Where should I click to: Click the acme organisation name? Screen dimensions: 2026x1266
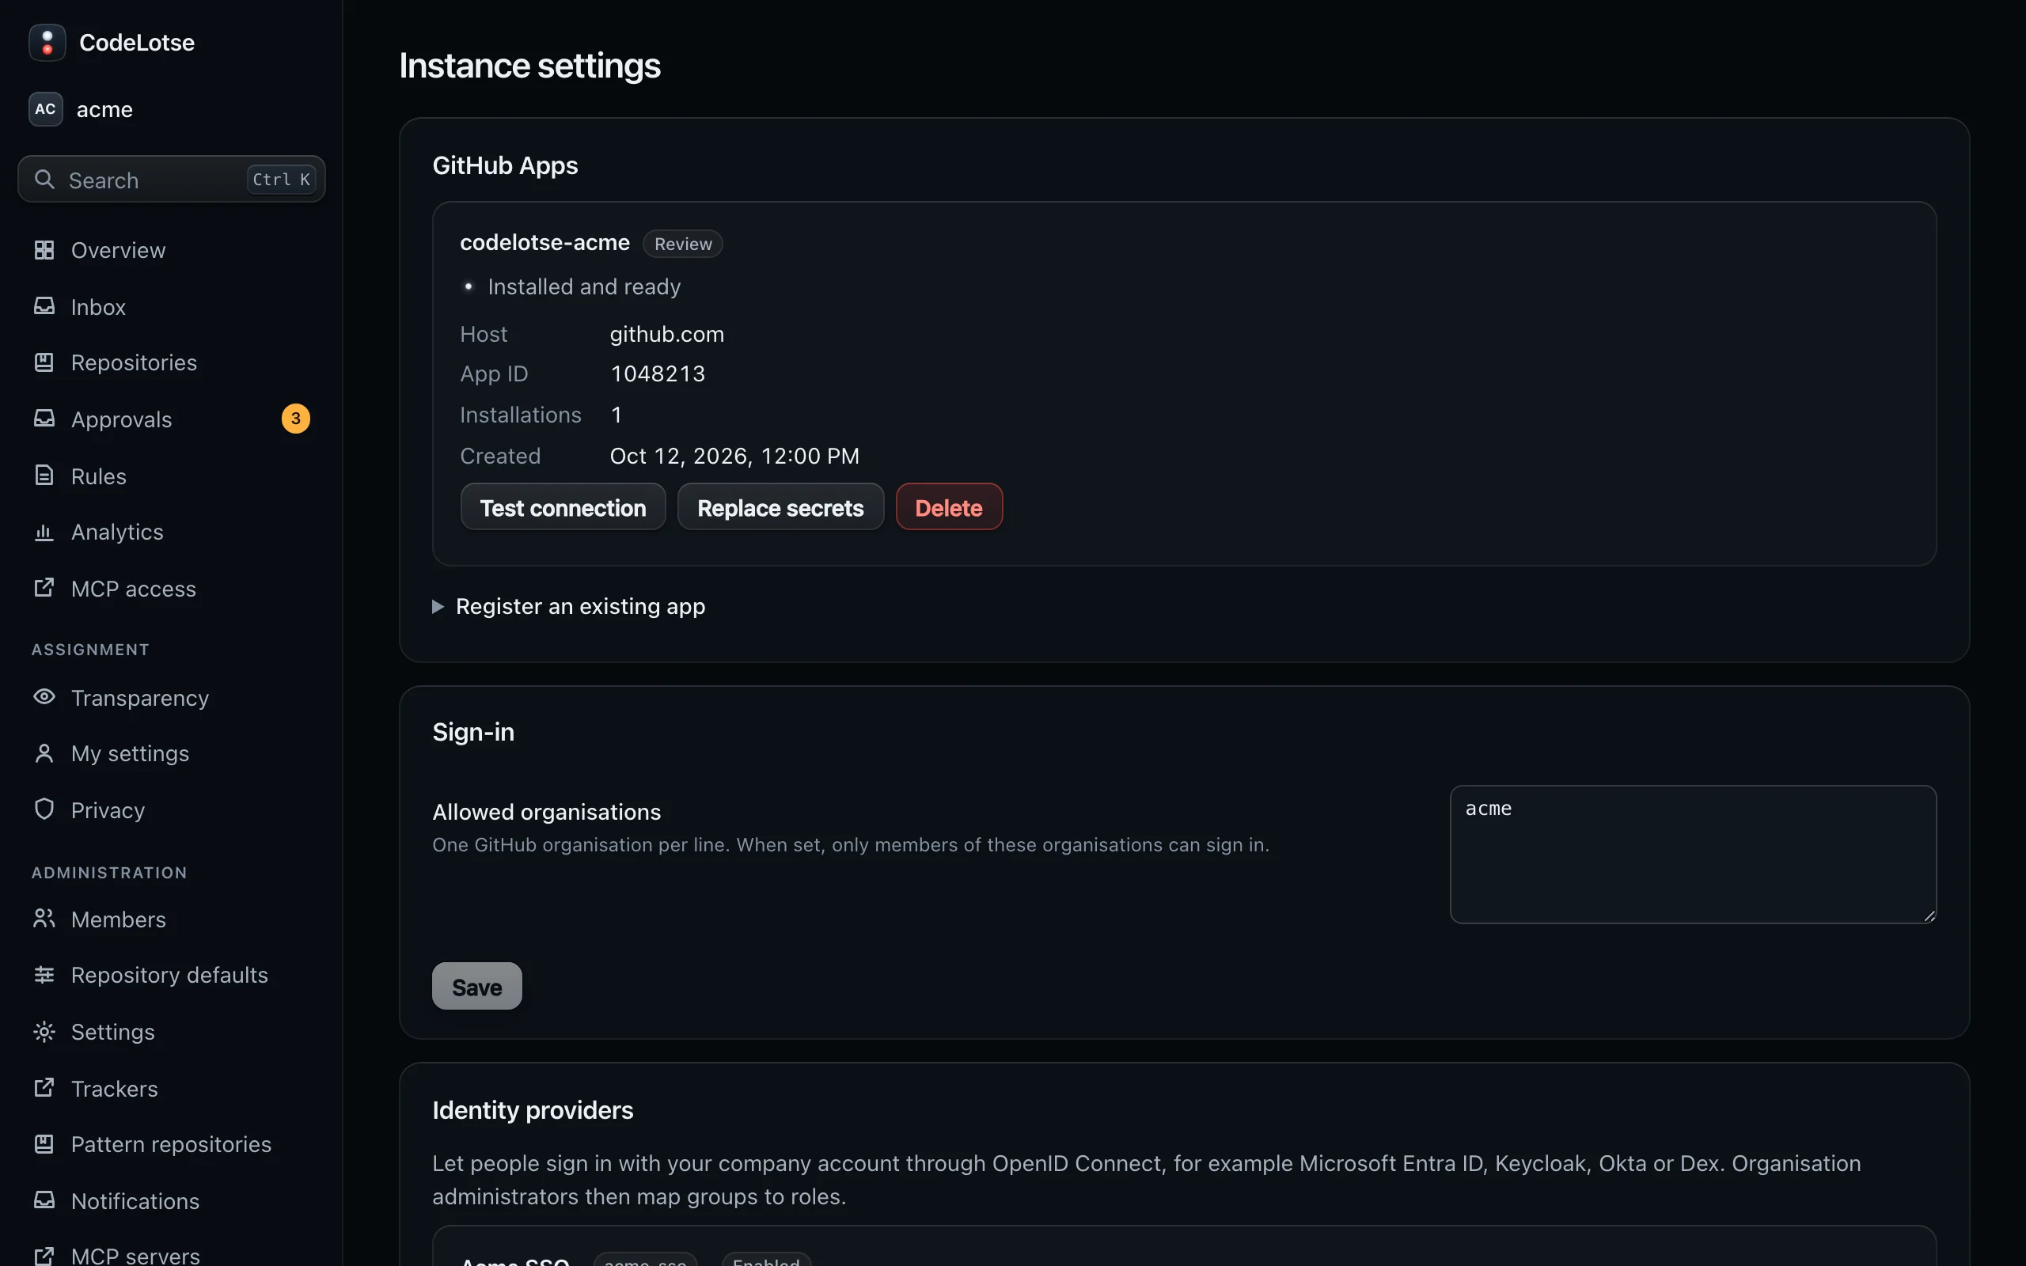click(x=104, y=110)
